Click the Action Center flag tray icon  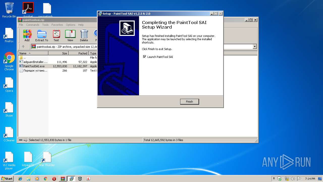pos(299,179)
